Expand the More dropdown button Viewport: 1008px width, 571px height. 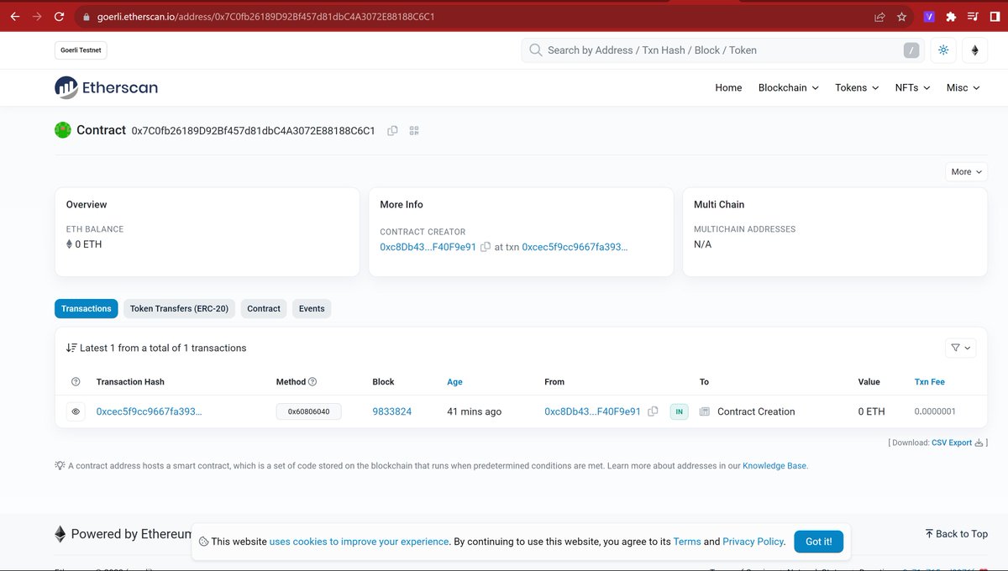coord(967,171)
